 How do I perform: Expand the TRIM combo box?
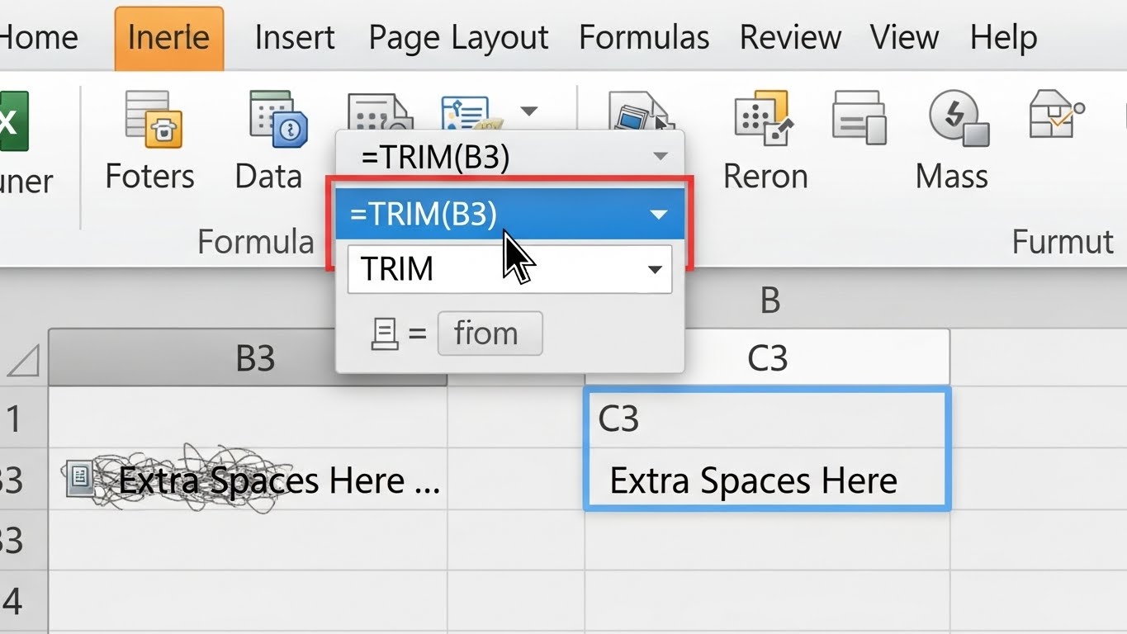tap(655, 269)
